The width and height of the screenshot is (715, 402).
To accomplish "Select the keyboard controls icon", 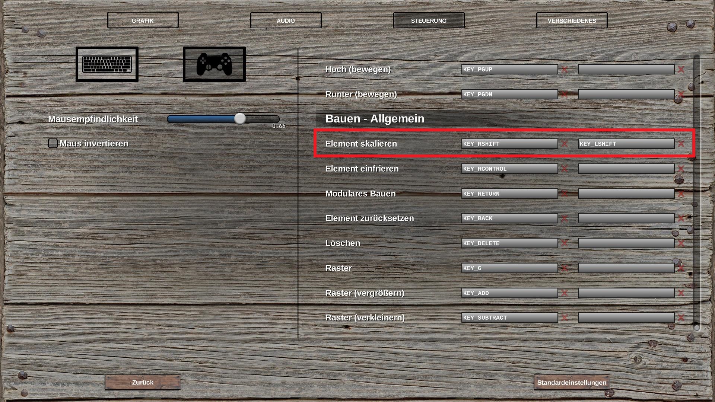I will (107, 64).
